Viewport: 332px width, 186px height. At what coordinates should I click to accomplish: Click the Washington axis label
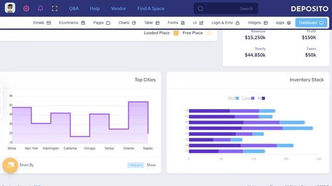51,148
